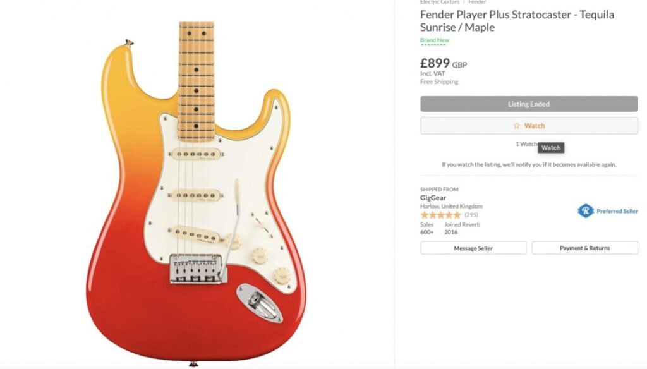The width and height of the screenshot is (647, 369).
Task: Click the (295) reviews count
Action: [471, 215]
